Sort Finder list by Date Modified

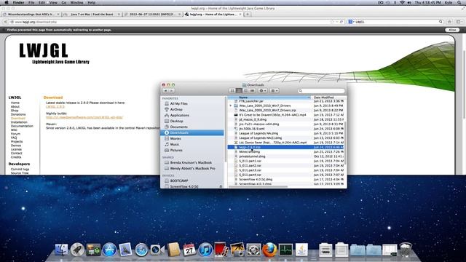pos(328,98)
